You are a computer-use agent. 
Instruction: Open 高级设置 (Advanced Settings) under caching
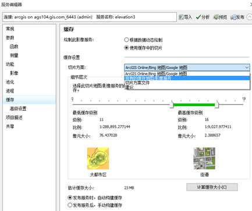coord(18,108)
